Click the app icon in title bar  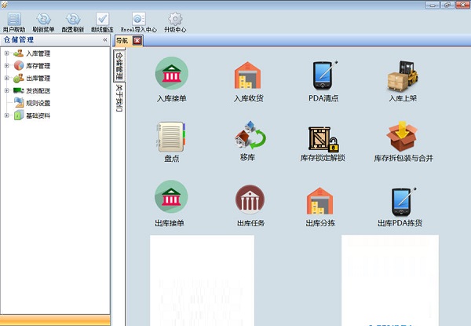pos(4,4)
